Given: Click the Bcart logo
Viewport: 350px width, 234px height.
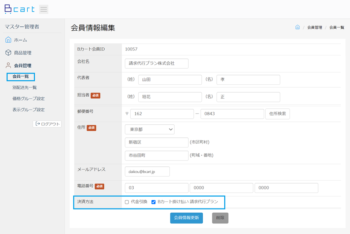Looking at the screenshot, I should point(19,9).
